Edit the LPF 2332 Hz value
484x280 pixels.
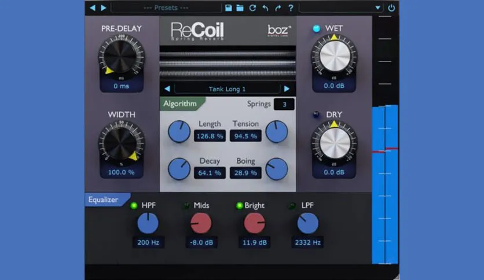click(x=308, y=242)
